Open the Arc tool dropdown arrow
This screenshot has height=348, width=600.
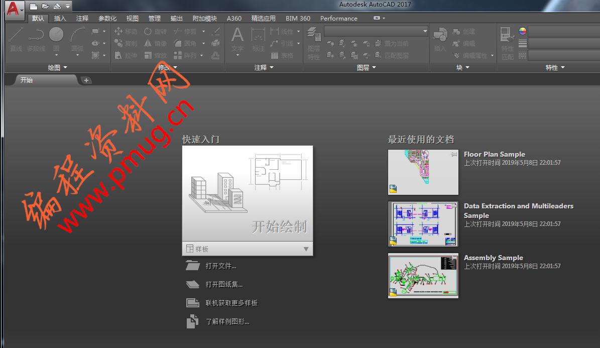[x=77, y=56]
